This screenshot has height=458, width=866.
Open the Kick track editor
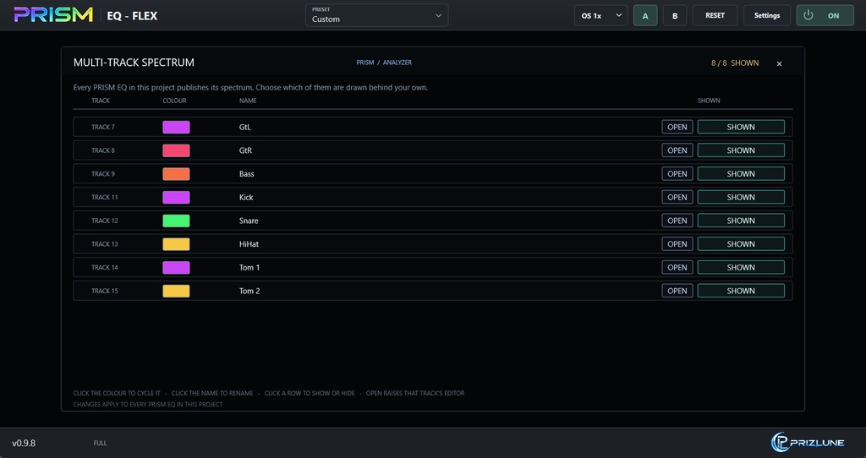(677, 197)
